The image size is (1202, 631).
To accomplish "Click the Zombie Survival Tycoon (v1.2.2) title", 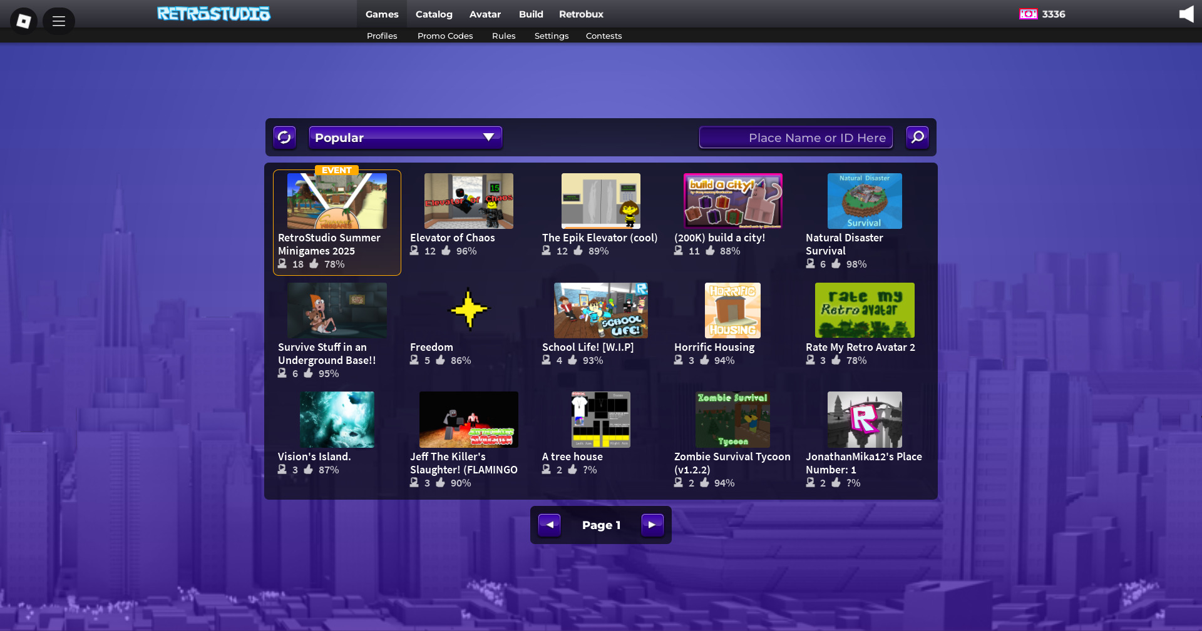I will click(x=732, y=463).
